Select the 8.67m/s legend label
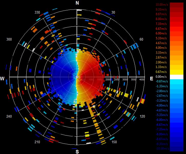 click(x=161, y=14)
